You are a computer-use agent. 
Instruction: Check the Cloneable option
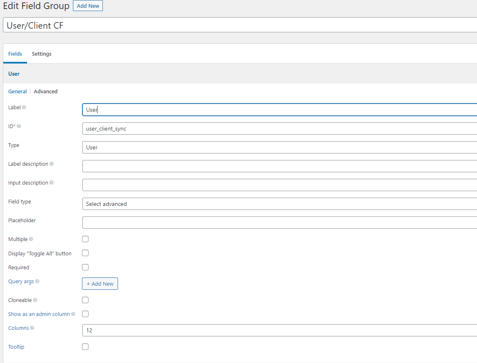(x=85, y=300)
